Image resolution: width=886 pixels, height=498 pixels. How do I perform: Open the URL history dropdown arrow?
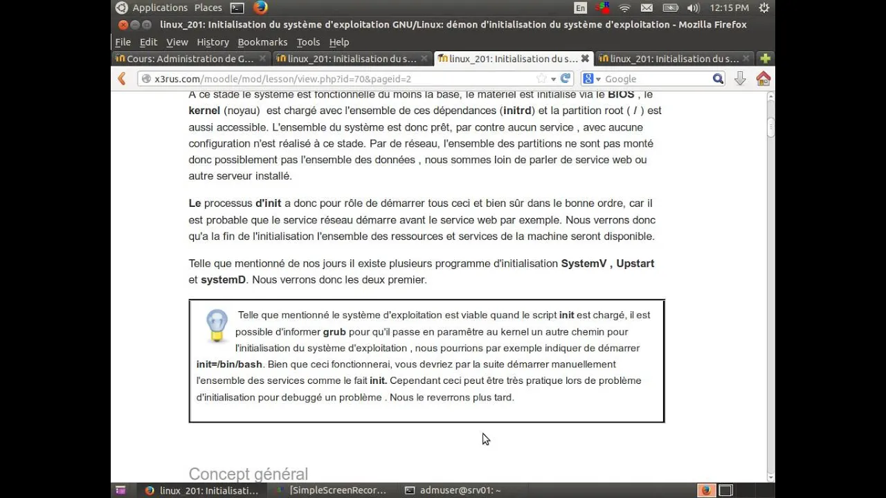(554, 79)
